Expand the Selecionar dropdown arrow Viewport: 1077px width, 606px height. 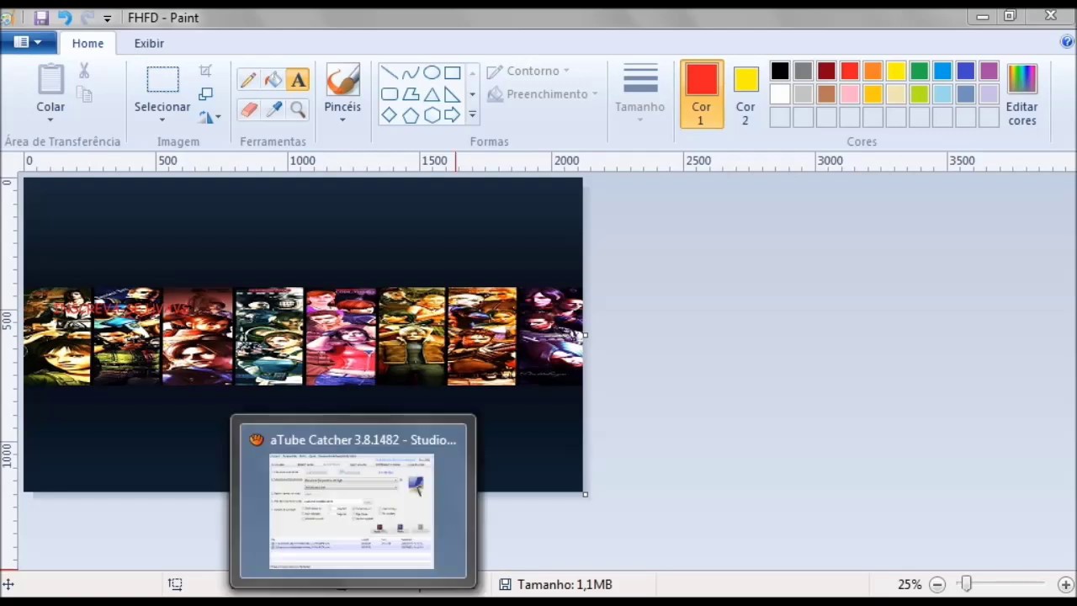pos(162,120)
